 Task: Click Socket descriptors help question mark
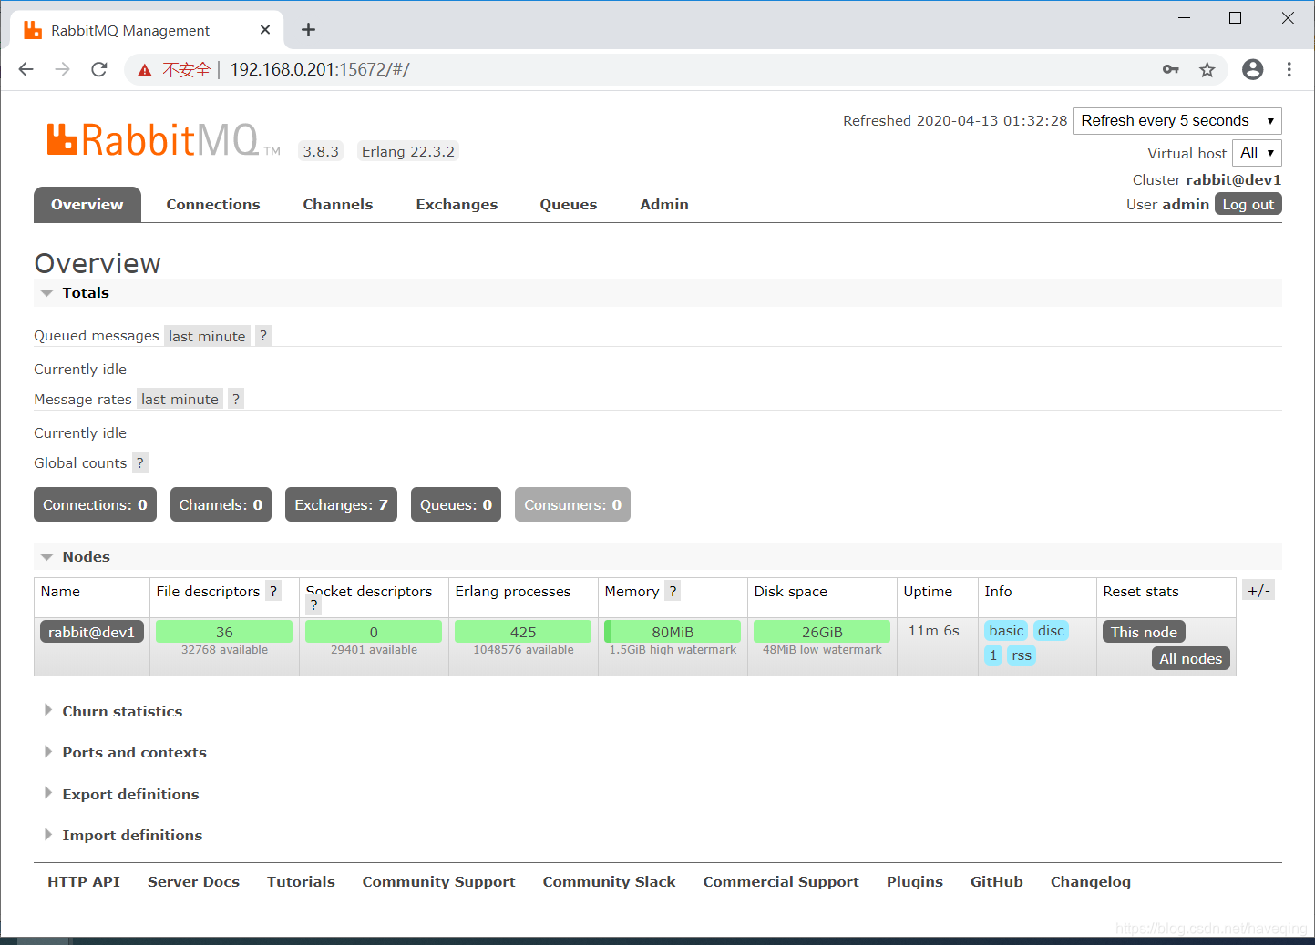[313, 605]
